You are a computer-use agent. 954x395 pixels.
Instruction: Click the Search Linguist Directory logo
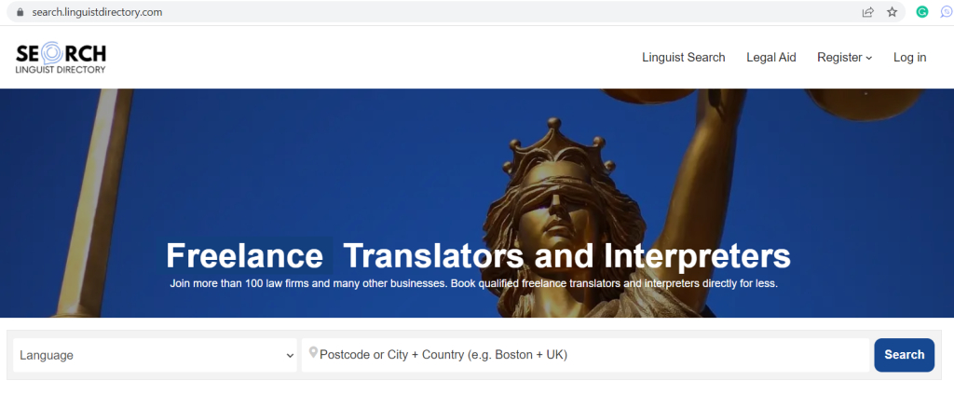coord(61,57)
